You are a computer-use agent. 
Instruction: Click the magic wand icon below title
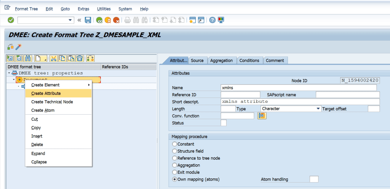19,47
